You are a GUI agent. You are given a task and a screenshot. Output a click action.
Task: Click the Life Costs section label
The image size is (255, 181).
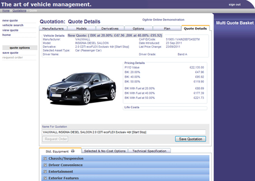point(132,107)
